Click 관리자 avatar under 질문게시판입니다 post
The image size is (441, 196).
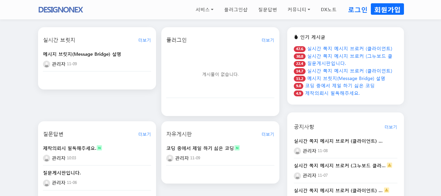pos(47,183)
